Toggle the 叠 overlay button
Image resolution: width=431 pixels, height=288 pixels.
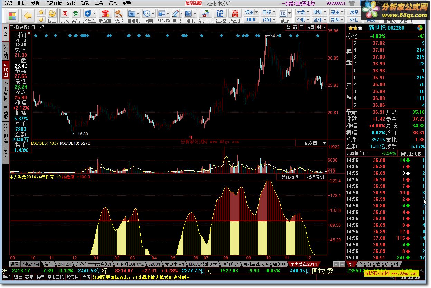point(288,27)
